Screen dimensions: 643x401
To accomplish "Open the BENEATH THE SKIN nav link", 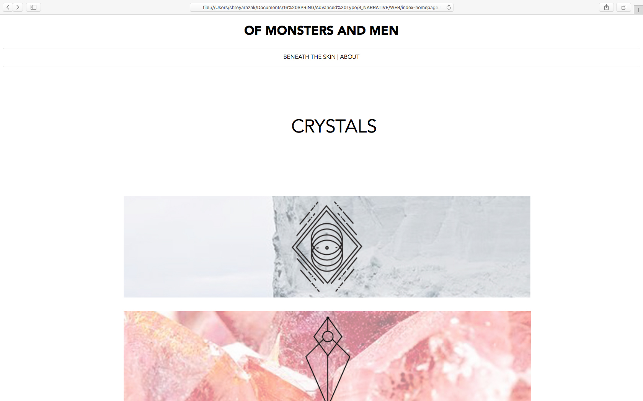I will click(309, 57).
